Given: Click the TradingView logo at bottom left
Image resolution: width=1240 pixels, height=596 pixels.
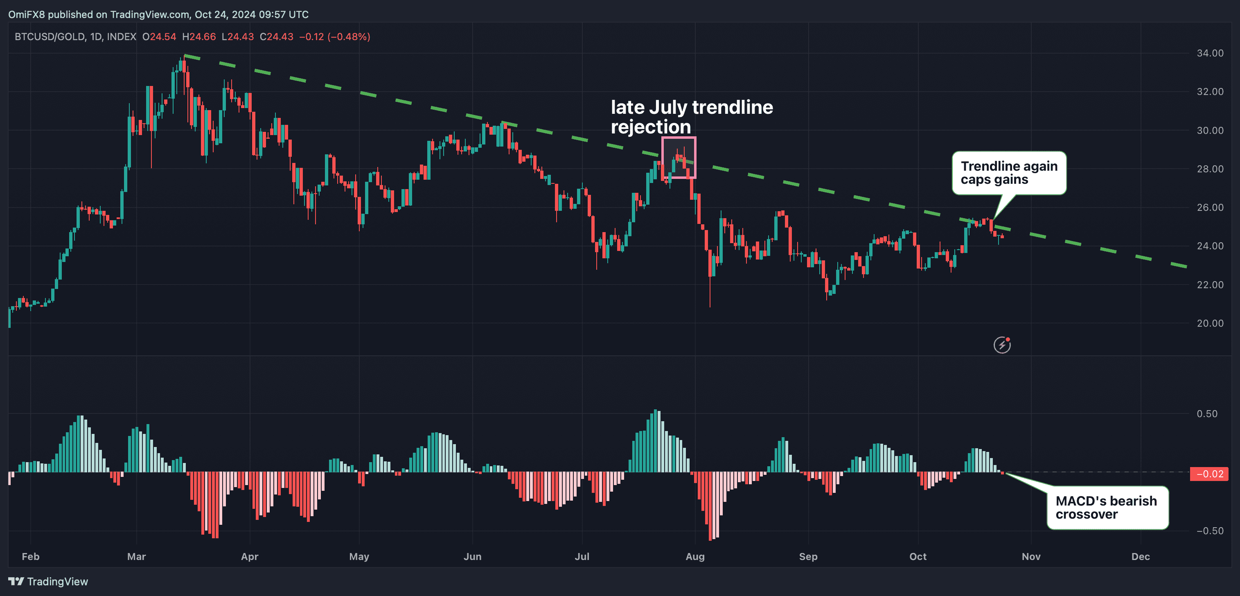Looking at the screenshot, I should tap(48, 582).
